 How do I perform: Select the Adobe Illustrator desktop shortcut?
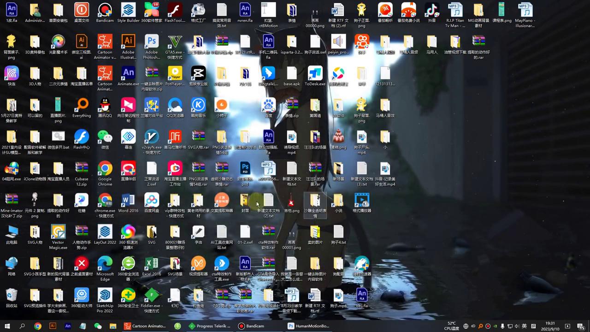pyautogui.click(x=128, y=42)
